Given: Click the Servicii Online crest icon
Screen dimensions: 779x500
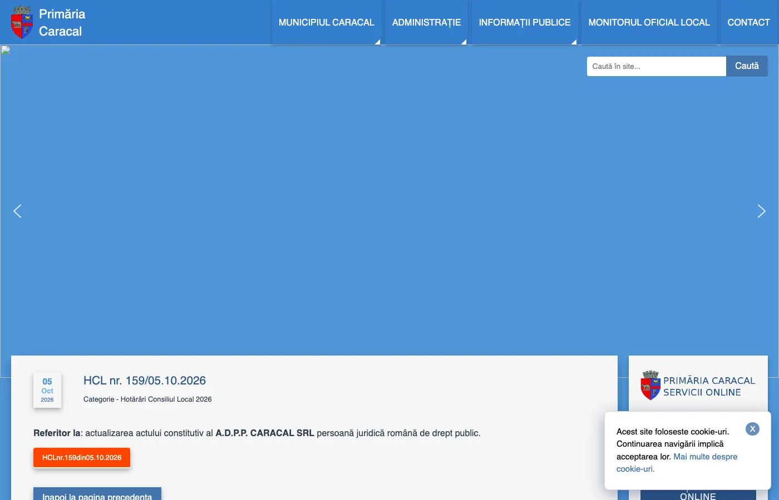Looking at the screenshot, I should 650,385.
